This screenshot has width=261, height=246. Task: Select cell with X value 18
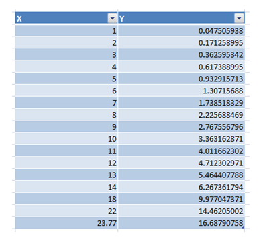66,199
